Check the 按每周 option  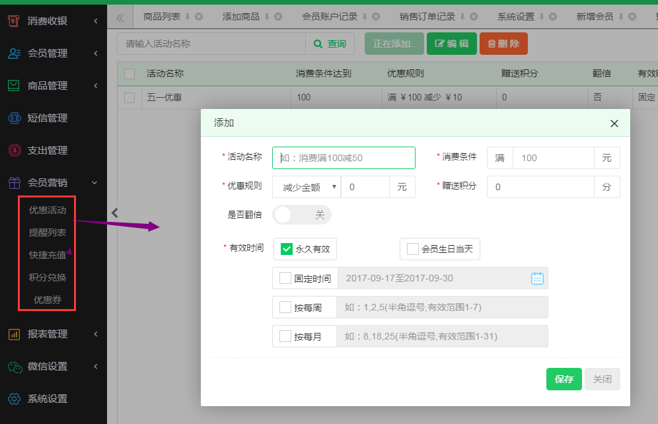pyautogui.click(x=285, y=307)
